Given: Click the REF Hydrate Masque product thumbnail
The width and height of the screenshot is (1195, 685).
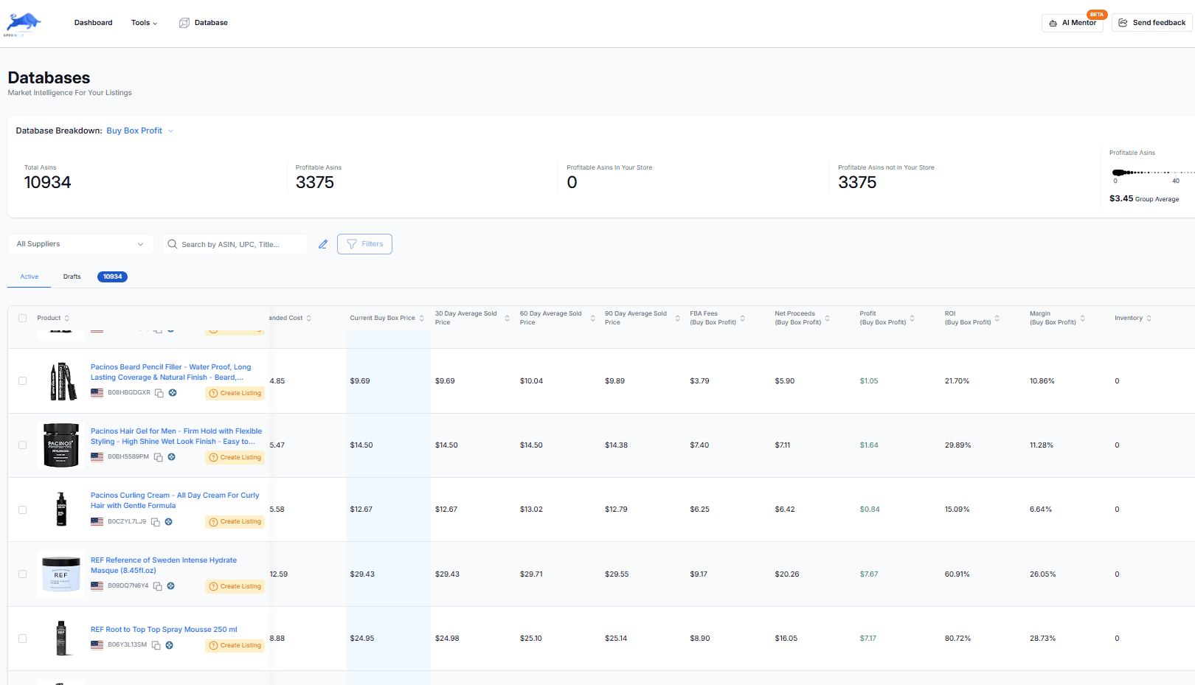Looking at the screenshot, I should pyautogui.click(x=61, y=574).
